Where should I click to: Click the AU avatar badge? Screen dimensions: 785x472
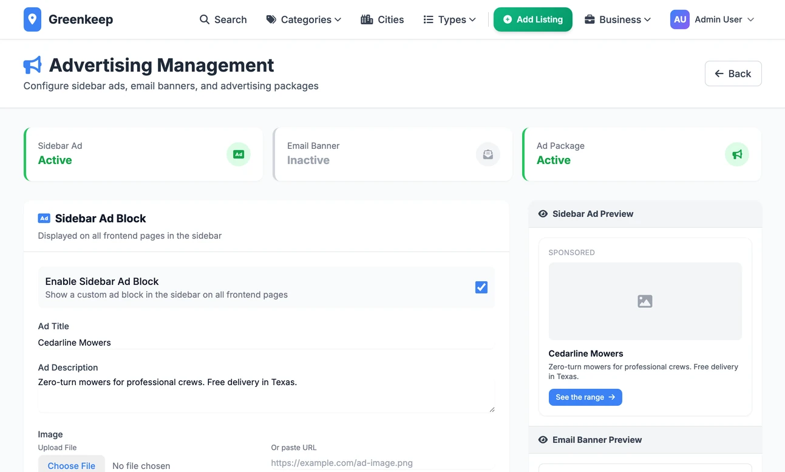pos(680,19)
